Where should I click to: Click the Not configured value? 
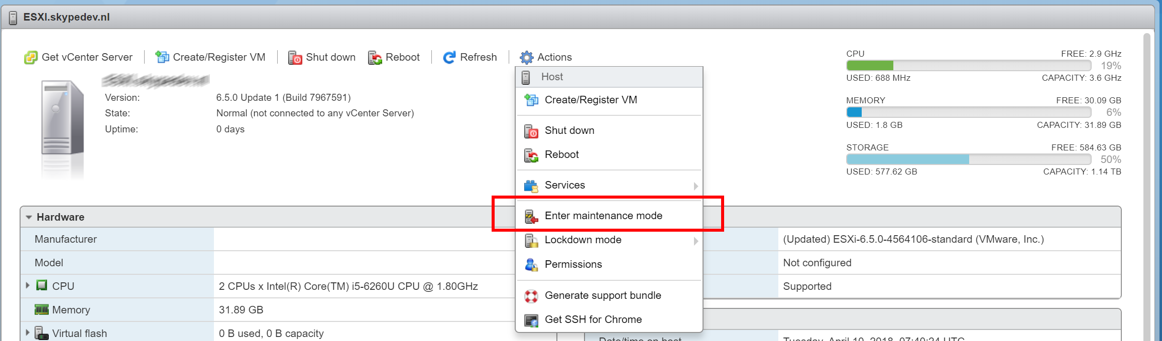pyautogui.click(x=817, y=263)
